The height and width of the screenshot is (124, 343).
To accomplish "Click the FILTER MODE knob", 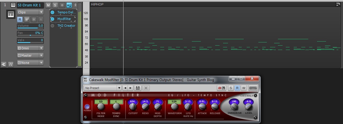I will coord(101,107).
